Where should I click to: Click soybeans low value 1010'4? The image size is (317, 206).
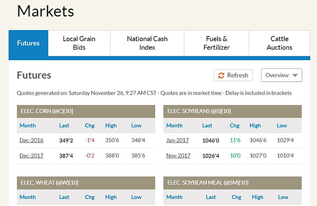[x=285, y=156]
